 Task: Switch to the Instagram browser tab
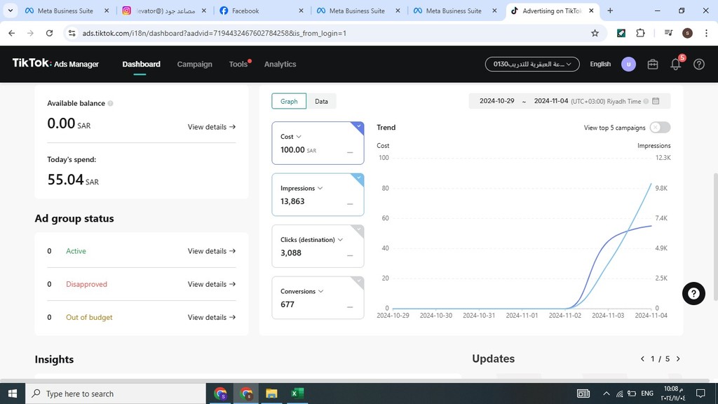click(165, 11)
